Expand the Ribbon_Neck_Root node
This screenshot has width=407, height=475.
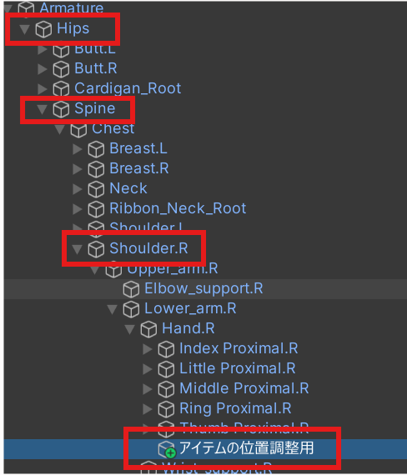point(78,209)
